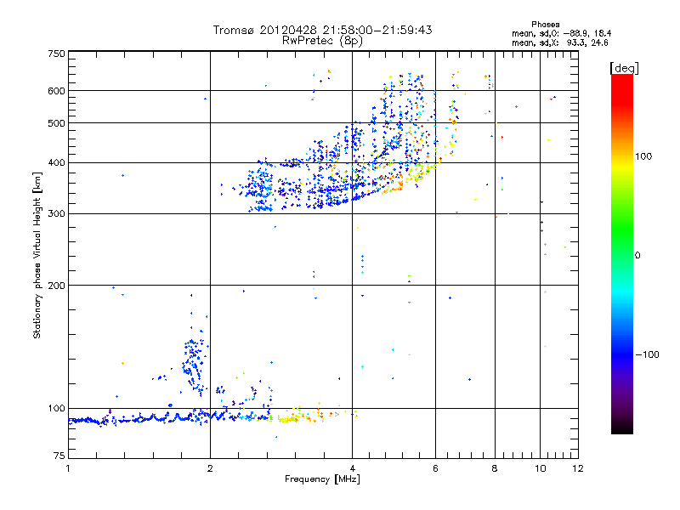Click the y-axis tick label "600"

(56, 91)
